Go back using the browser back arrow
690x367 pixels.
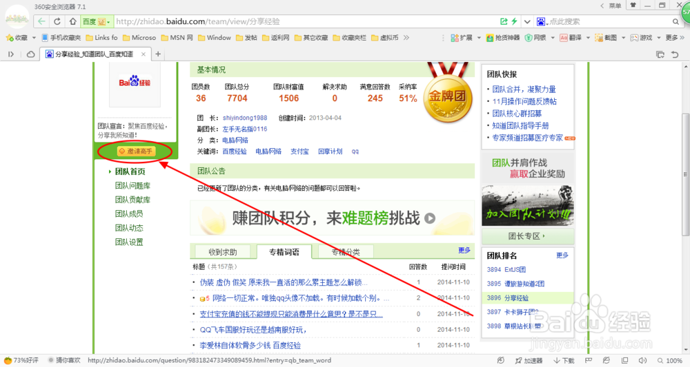[41, 21]
